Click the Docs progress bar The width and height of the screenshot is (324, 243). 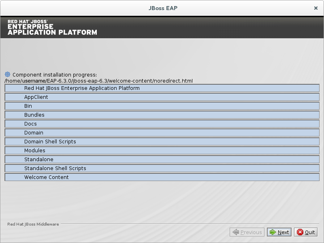tap(162, 124)
